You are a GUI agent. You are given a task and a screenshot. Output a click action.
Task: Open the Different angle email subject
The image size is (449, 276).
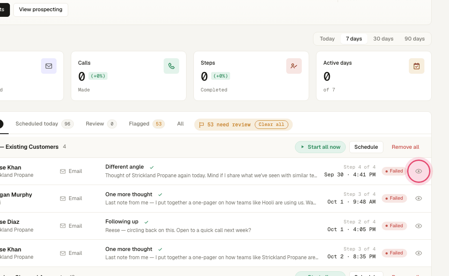coord(125,167)
